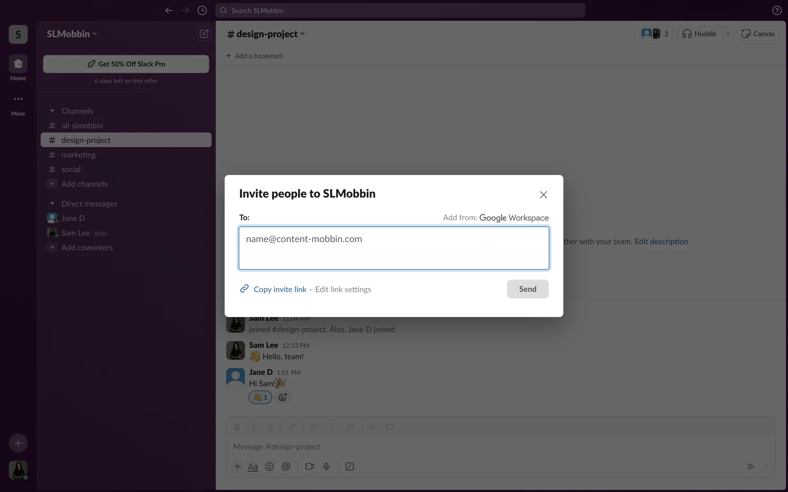The height and width of the screenshot is (492, 788).
Task: Collapse the Channels section
Action: point(52,111)
